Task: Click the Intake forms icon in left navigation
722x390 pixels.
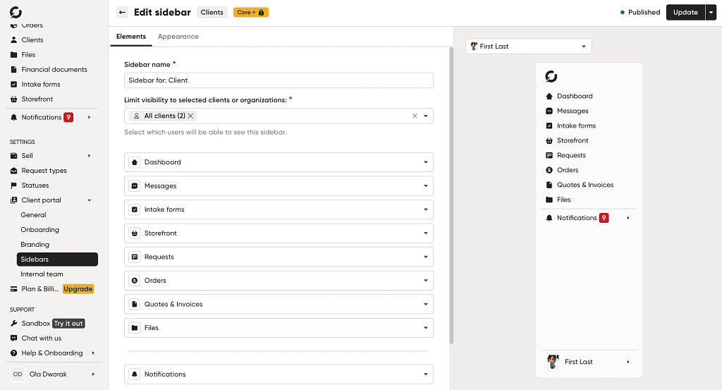Action: coord(14,84)
